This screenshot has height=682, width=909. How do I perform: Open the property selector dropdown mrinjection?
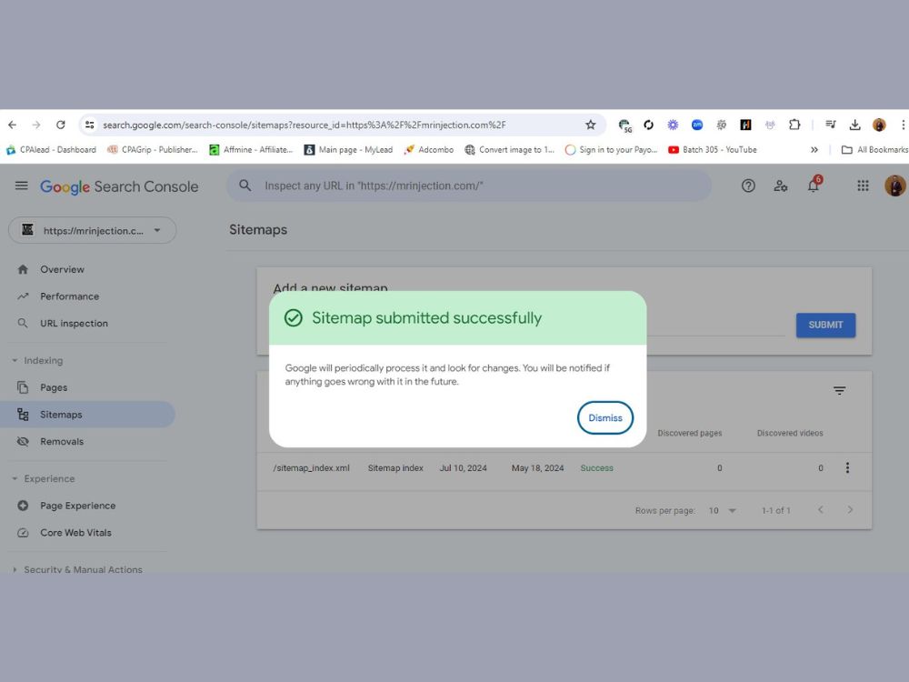(x=92, y=230)
